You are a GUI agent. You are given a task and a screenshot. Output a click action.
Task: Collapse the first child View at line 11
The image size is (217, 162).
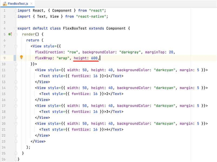click(16, 70)
